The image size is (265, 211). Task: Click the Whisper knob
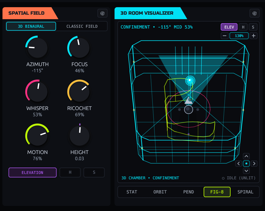click(x=37, y=92)
